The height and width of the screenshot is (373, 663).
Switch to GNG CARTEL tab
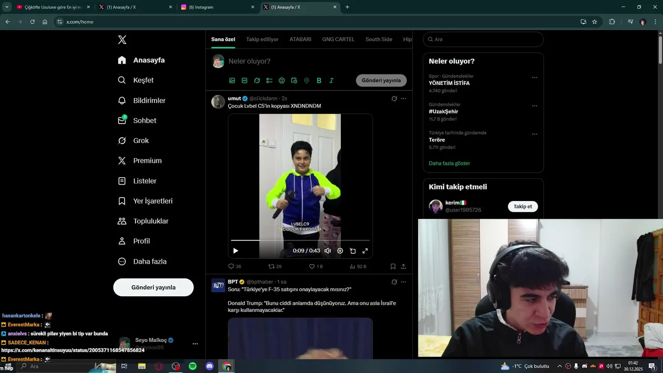click(338, 39)
